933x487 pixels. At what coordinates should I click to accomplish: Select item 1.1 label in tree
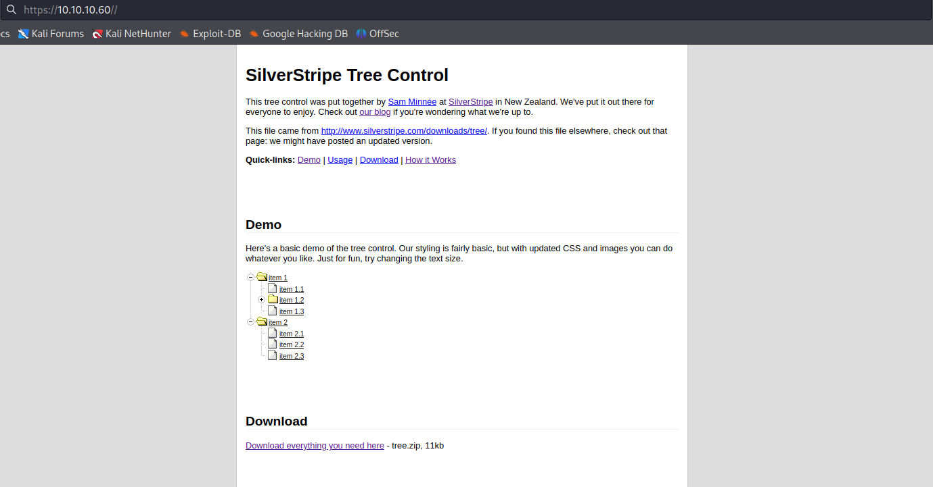(x=292, y=289)
